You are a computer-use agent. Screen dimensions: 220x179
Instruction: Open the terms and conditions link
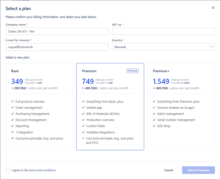42,170
